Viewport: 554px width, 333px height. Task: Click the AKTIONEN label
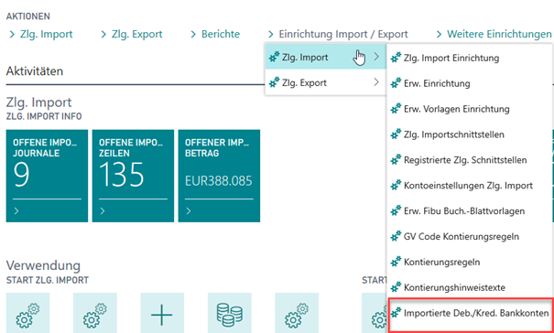click(x=27, y=16)
